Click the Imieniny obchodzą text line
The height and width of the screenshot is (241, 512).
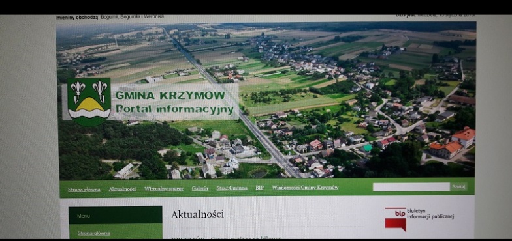(x=110, y=17)
